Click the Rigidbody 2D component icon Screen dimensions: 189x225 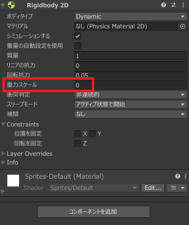(x=11, y=5)
